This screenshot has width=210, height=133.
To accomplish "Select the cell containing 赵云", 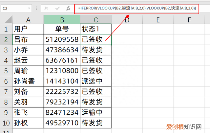I will tap(28, 60).
